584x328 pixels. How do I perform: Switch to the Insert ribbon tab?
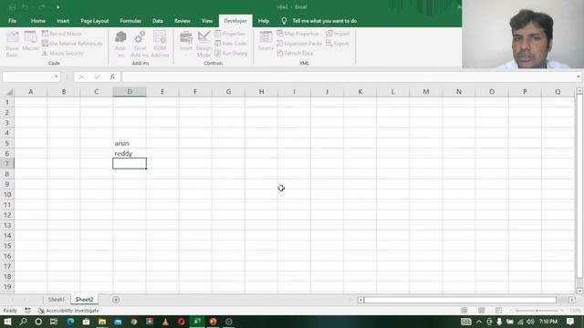[63, 21]
